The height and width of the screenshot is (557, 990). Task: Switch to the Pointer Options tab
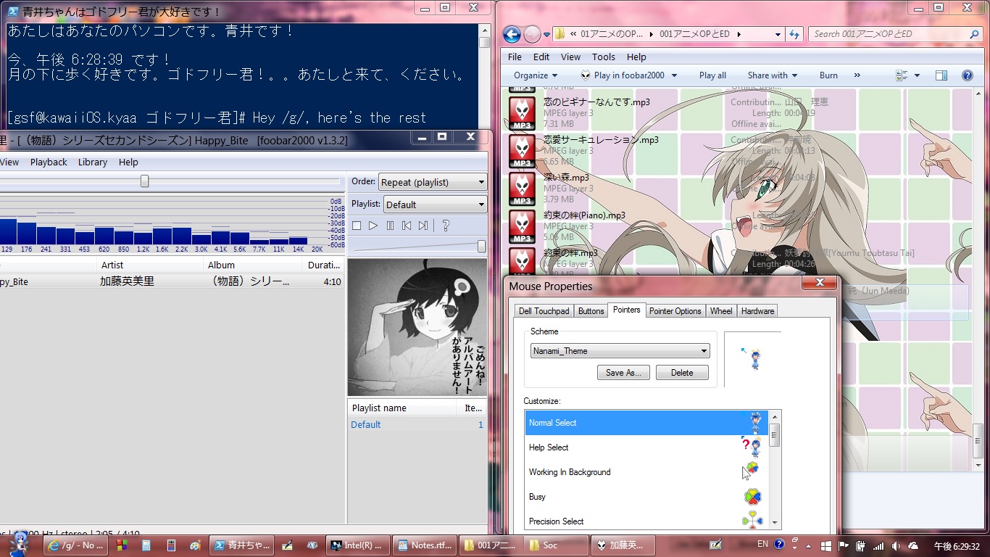(675, 311)
